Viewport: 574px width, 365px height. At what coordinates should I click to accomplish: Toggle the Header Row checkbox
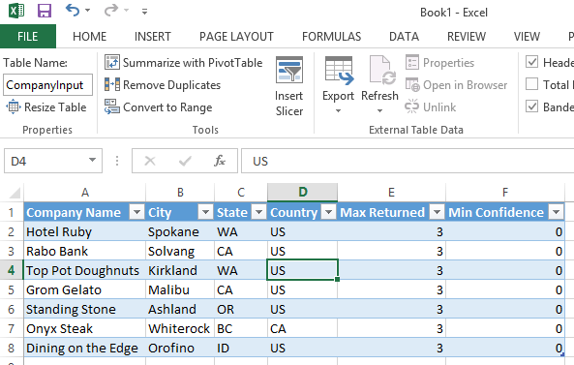click(x=531, y=62)
